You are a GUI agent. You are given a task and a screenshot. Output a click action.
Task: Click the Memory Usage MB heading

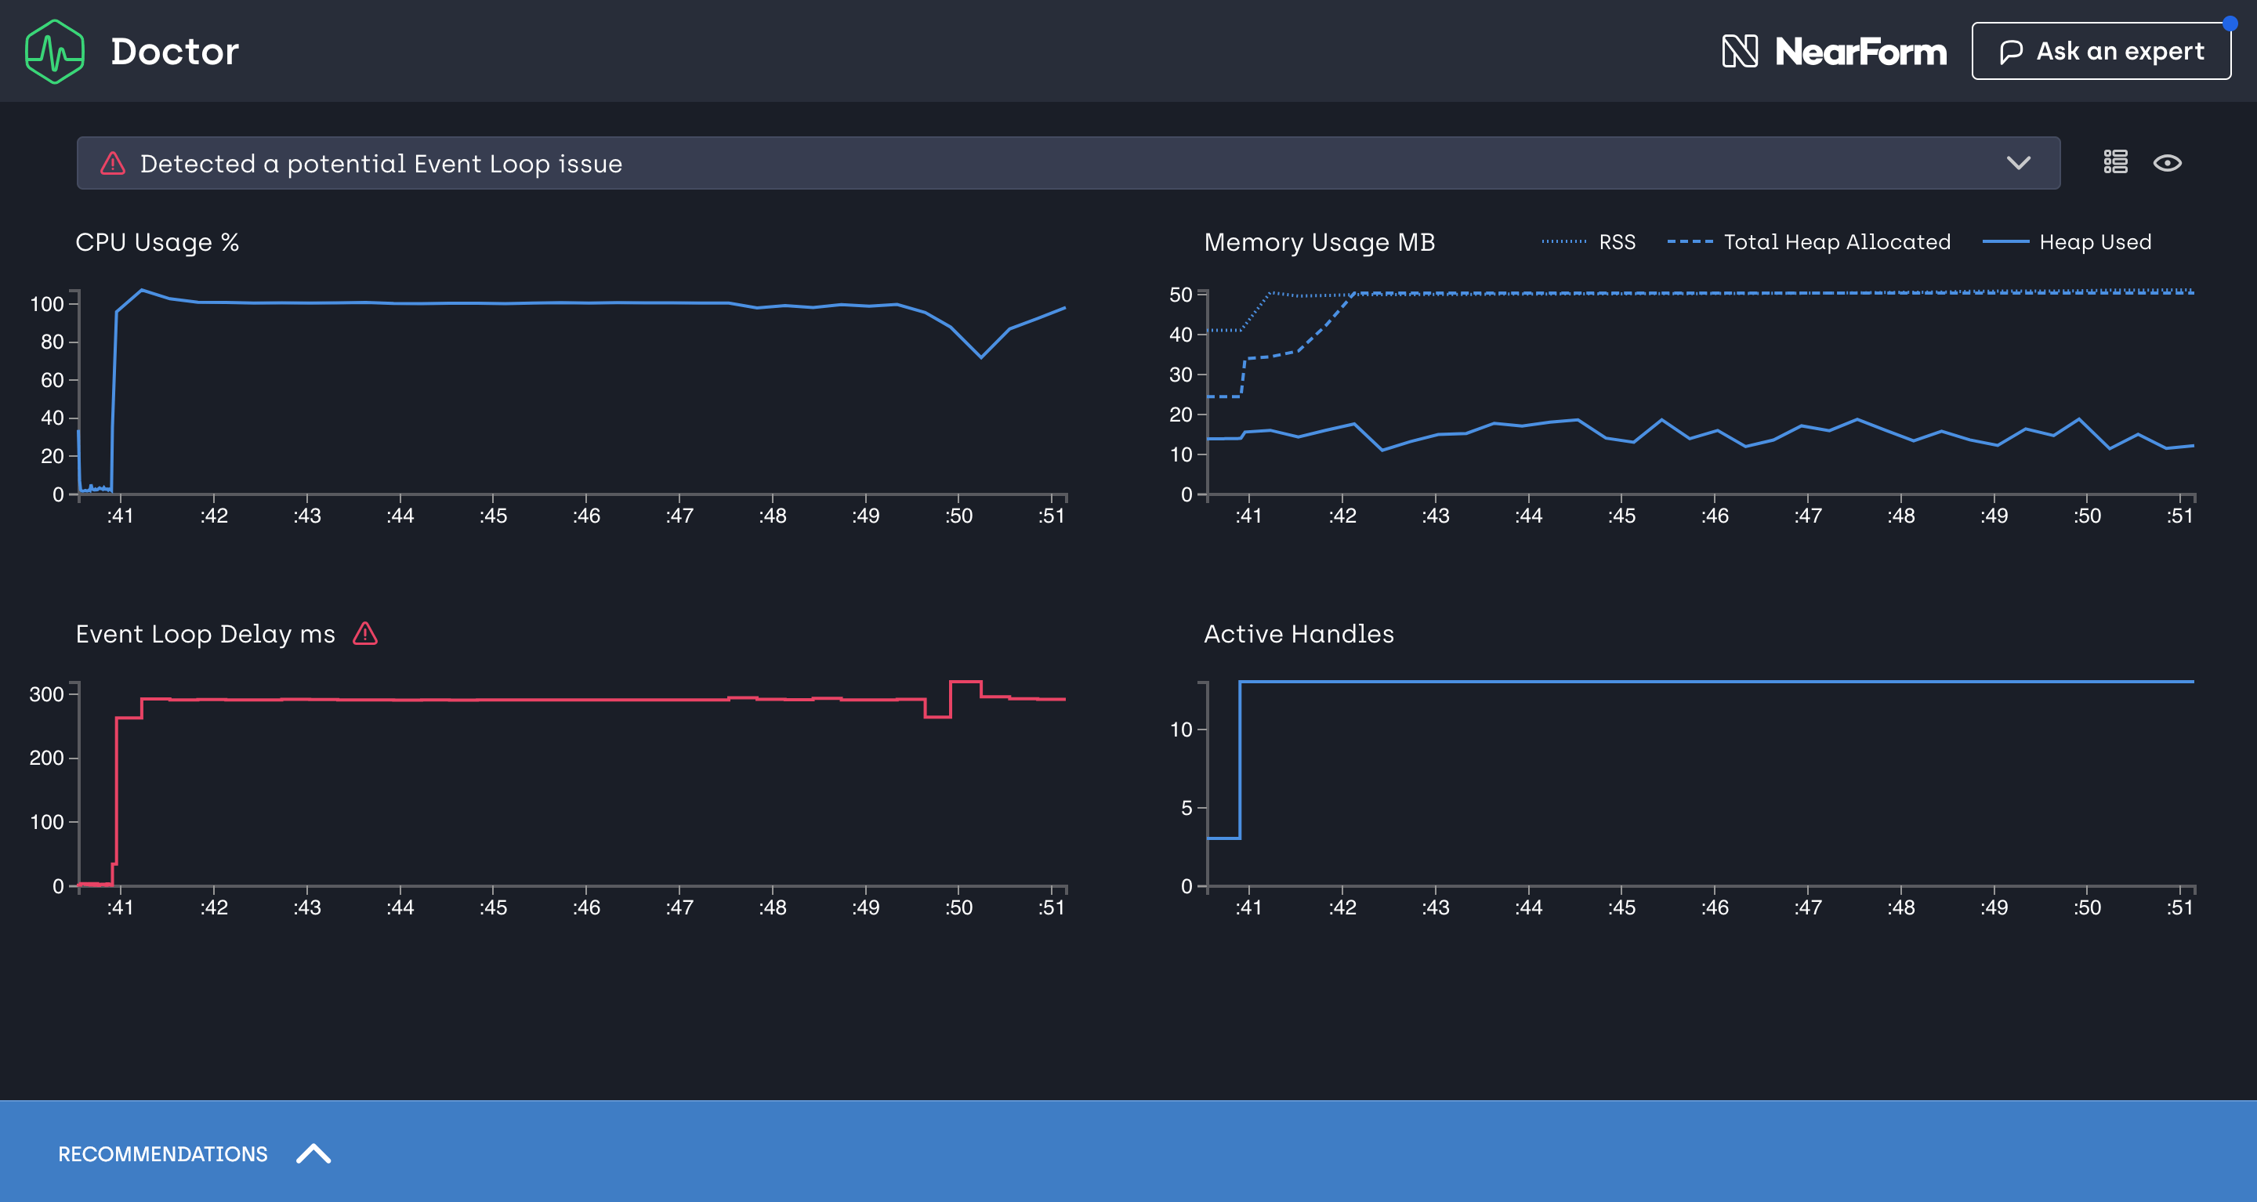pyautogui.click(x=1319, y=242)
